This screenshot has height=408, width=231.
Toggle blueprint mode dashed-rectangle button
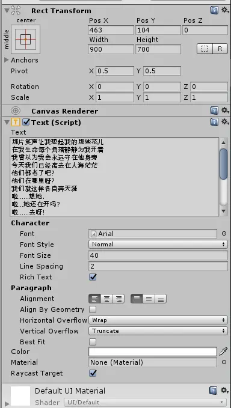(205, 49)
